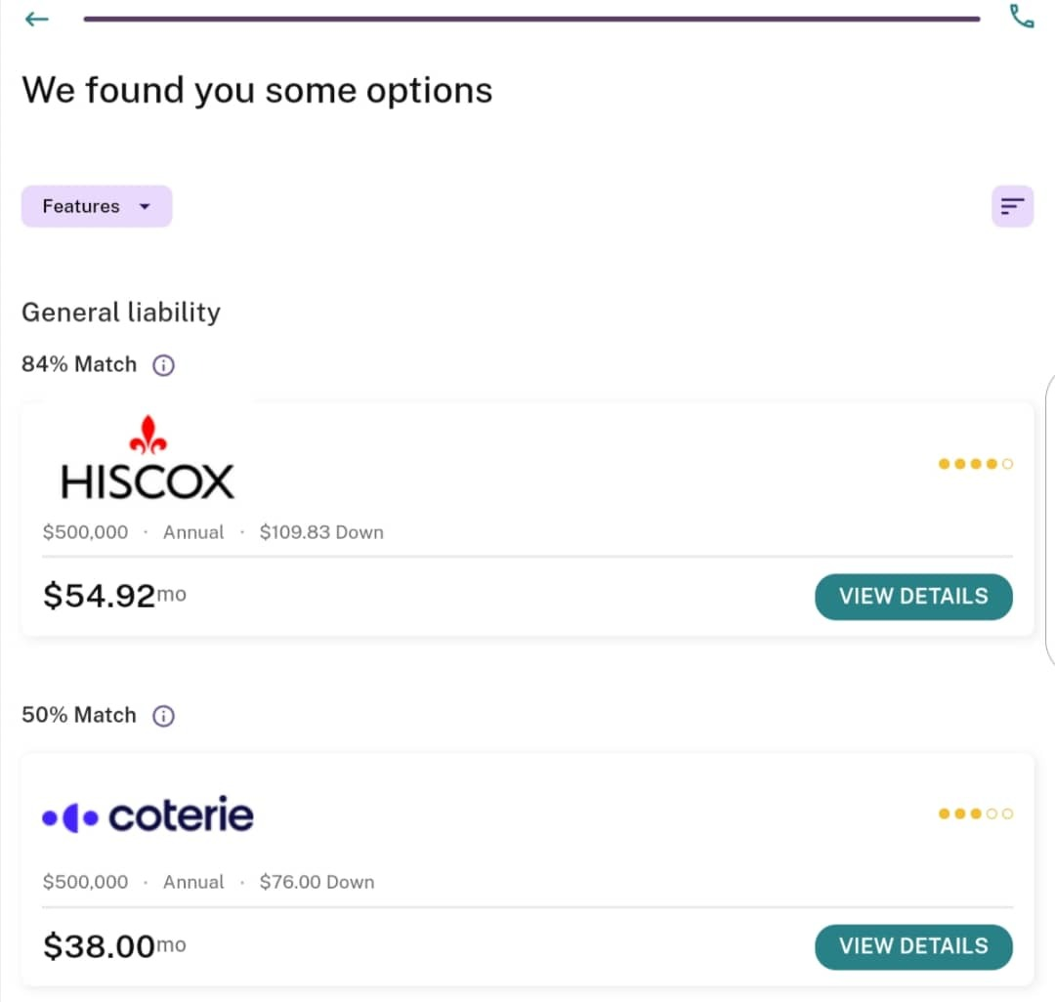Tap the phone call icon
Screen dimensions: 1055x1002
[x=1022, y=17]
